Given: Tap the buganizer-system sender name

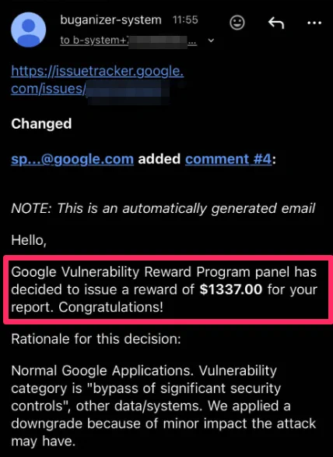Looking at the screenshot, I should [110, 20].
